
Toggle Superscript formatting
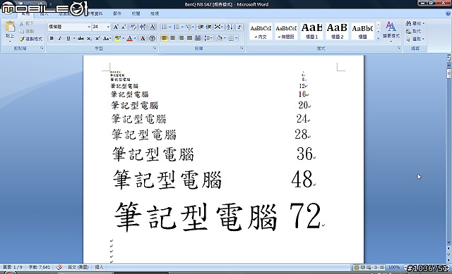[x=97, y=38]
